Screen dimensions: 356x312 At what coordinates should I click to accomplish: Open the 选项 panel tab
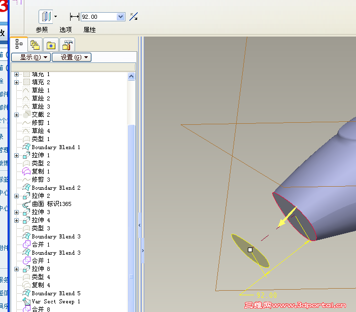pyautogui.click(x=66, y=30)
